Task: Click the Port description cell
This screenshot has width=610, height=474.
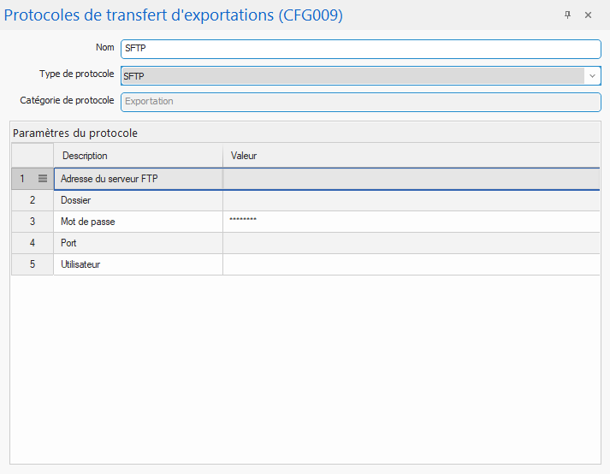Action: pos(137,243)
